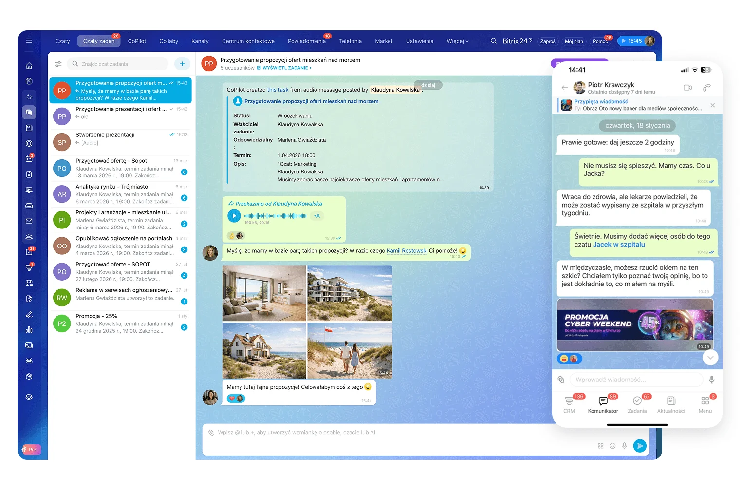Open the CoPilot tab
The height and width of the screenshot is (494, 742).
(137, 41)
